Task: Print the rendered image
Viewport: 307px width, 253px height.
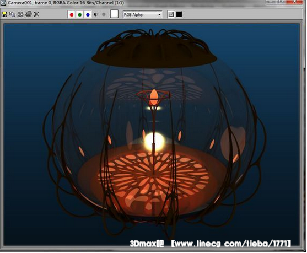Action: (x=29, y=14)
